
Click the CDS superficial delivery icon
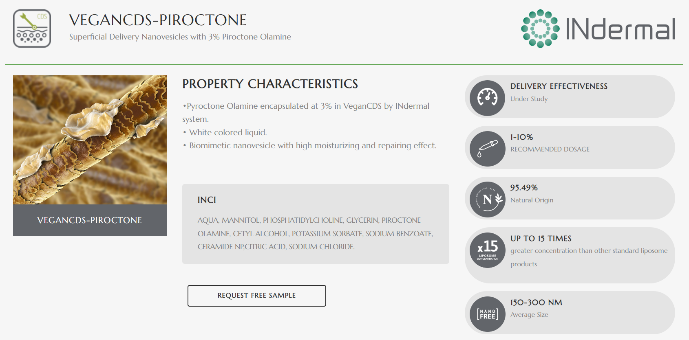pyautogui.click(x=32, y=29)
